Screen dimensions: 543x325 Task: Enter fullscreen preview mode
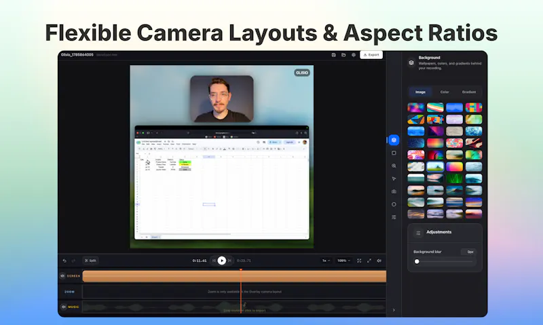click(369, 261)
